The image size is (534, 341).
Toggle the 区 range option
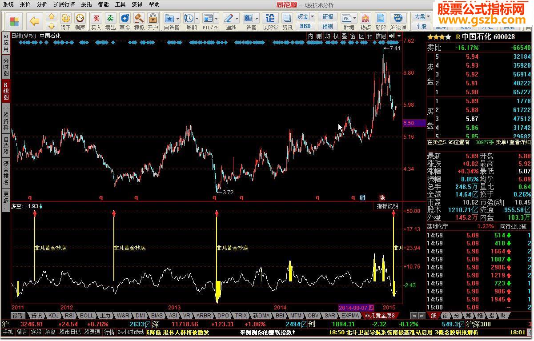[x=361, y=36]
